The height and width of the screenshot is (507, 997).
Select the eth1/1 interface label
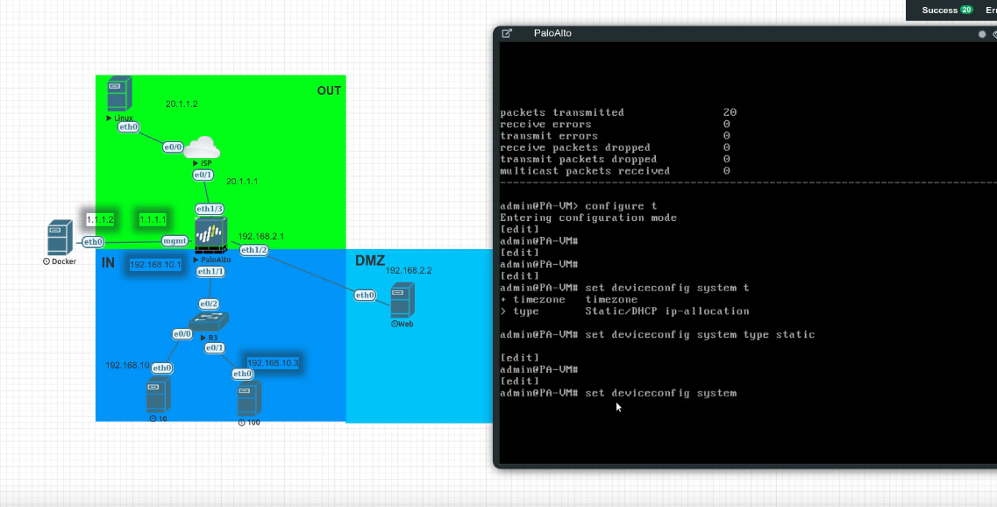pos(210,272)
